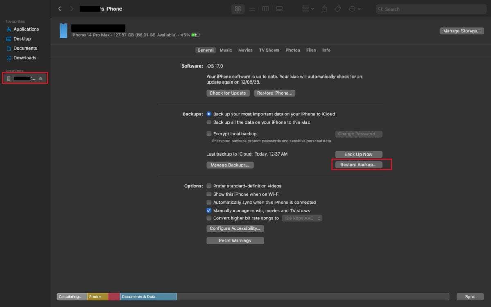Click Manage Backups button
This screenshot has width=491, height=307.
point(230,165)
